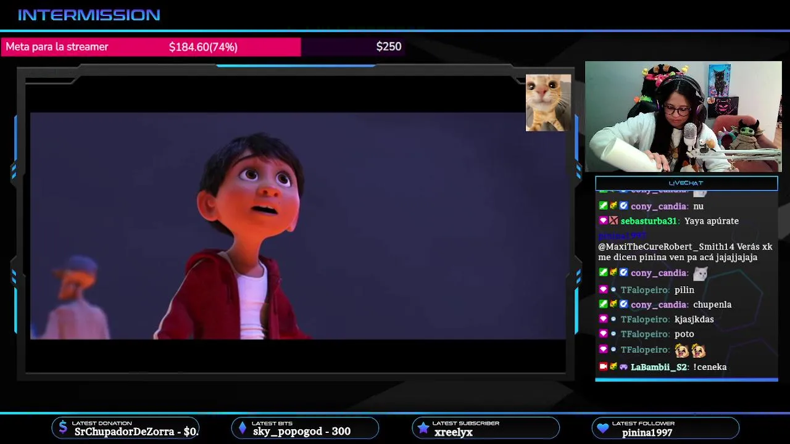
Task: Open the Latest Donation panel for SrChupadorDeZorra
Action: 125,427
